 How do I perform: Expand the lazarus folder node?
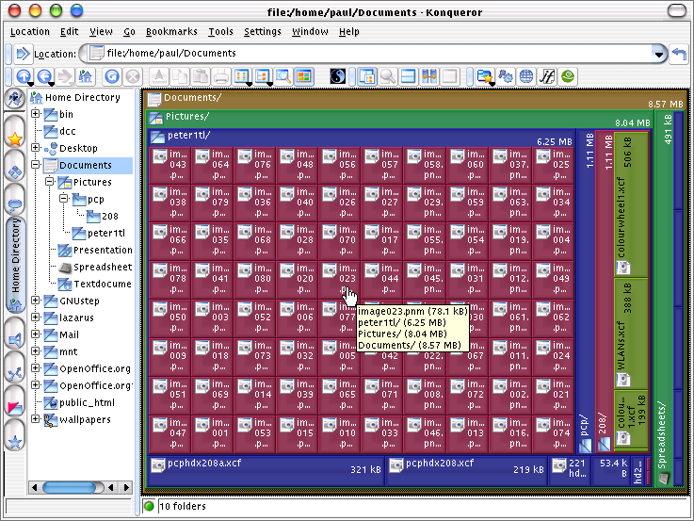pos(36,317)
